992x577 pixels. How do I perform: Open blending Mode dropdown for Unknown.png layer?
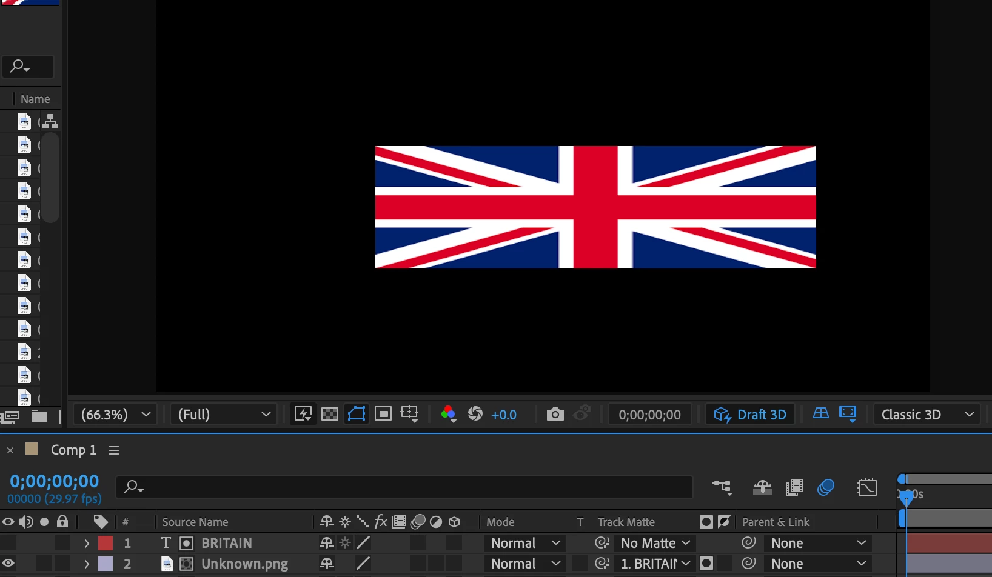(x=525, y=564)
